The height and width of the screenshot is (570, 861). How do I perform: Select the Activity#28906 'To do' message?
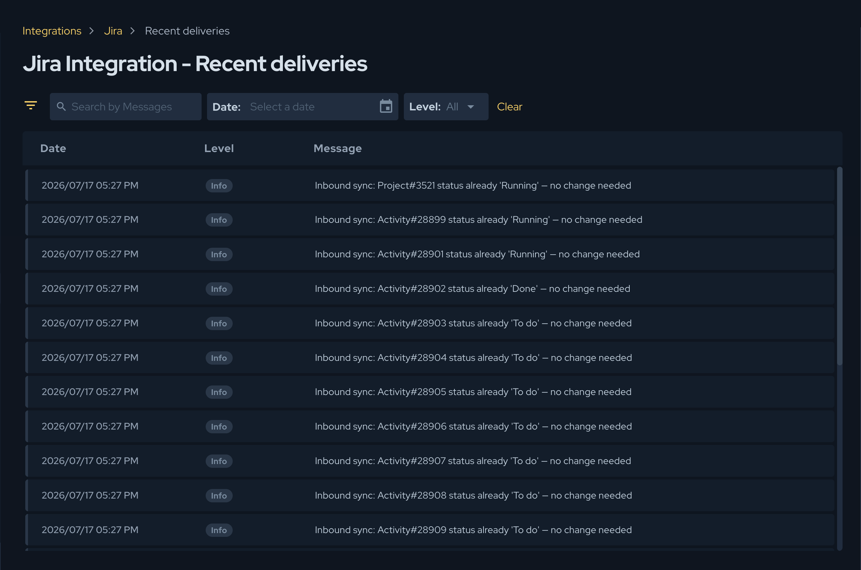(x=473, y=426)
